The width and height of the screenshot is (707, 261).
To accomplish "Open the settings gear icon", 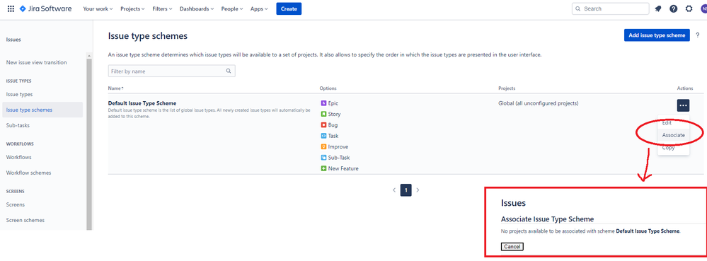I will coord(689,8).
